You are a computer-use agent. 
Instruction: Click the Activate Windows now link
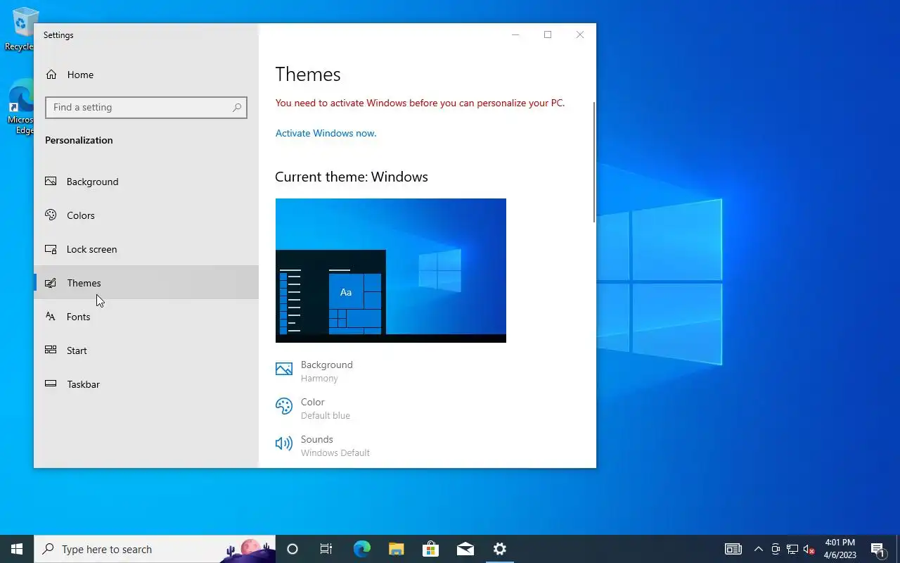click(x=326, y=133)
